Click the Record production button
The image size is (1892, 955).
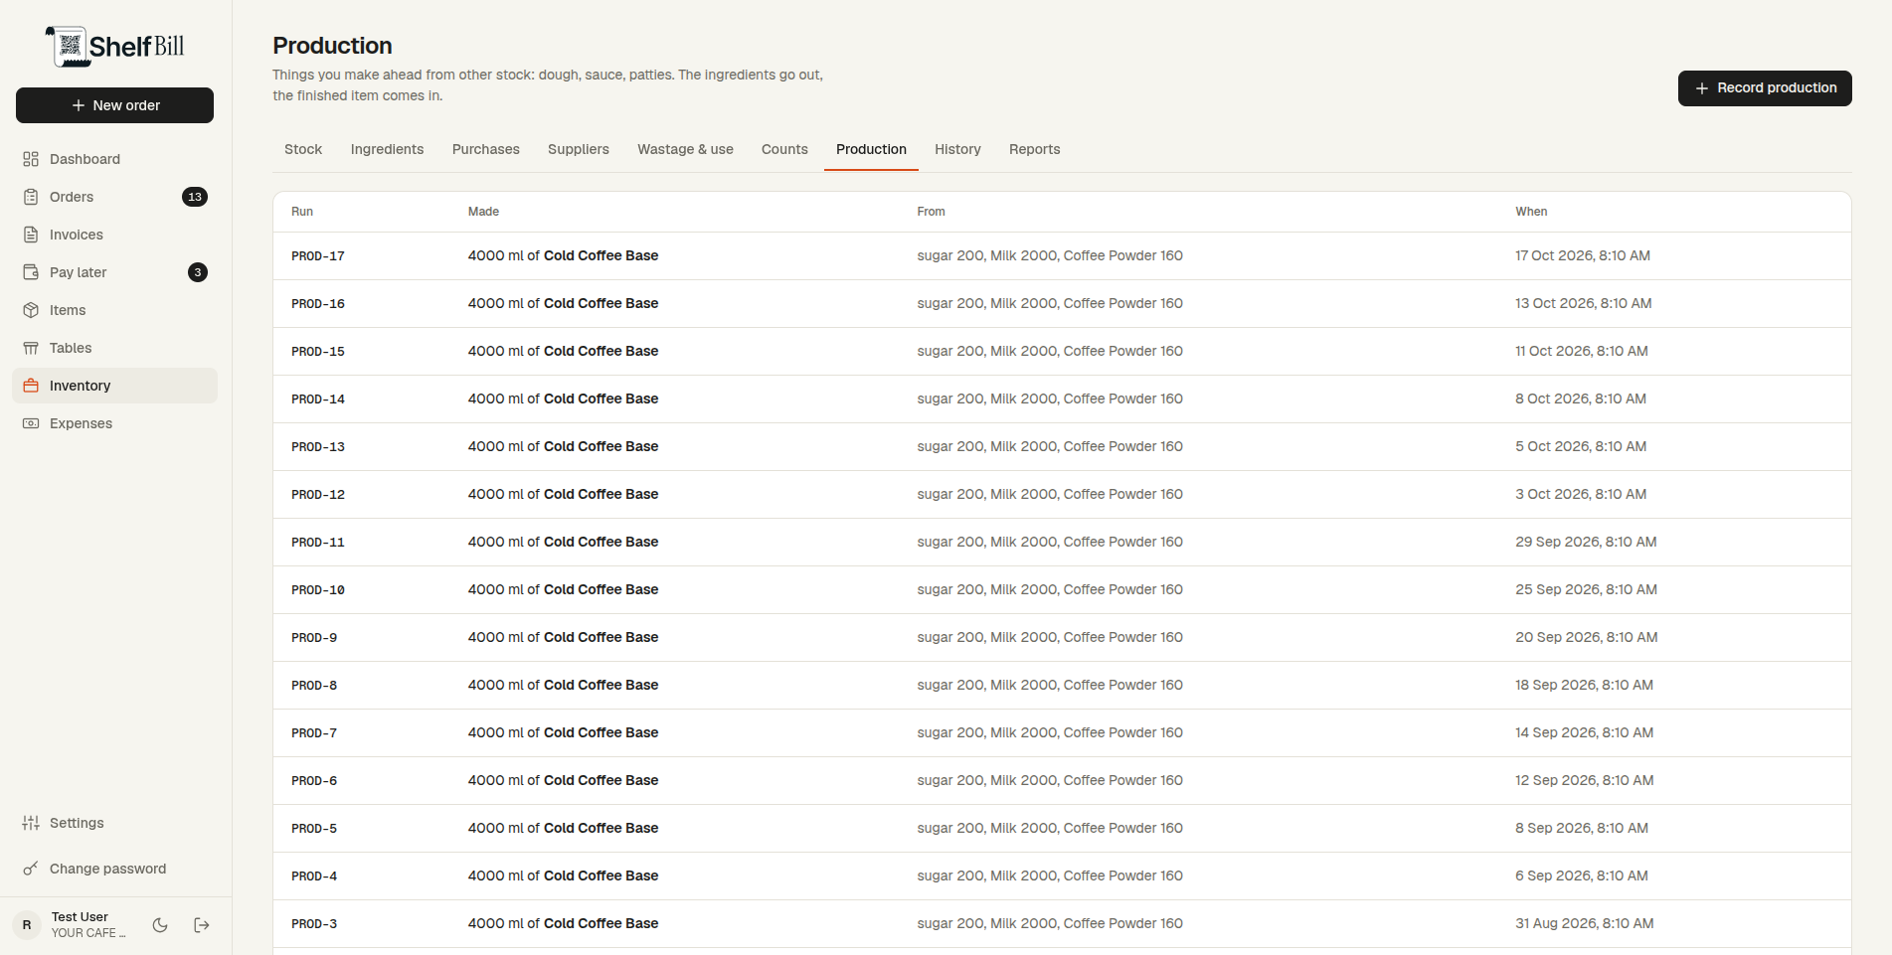tap(1765, 88)
